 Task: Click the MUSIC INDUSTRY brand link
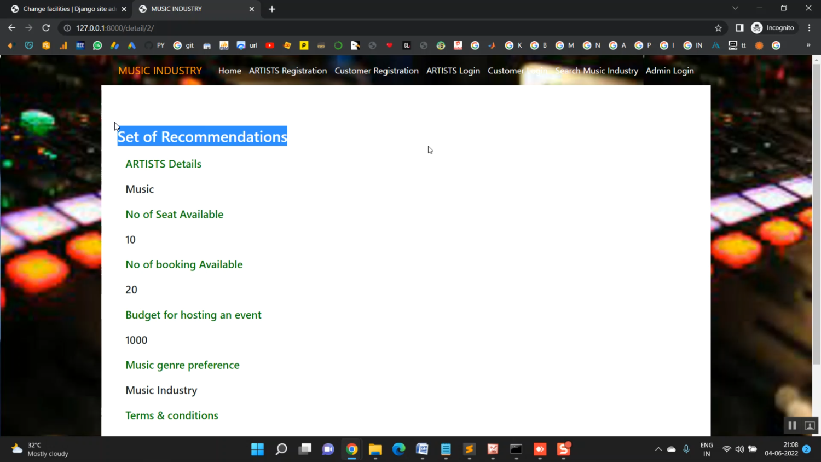click(160, 71)
